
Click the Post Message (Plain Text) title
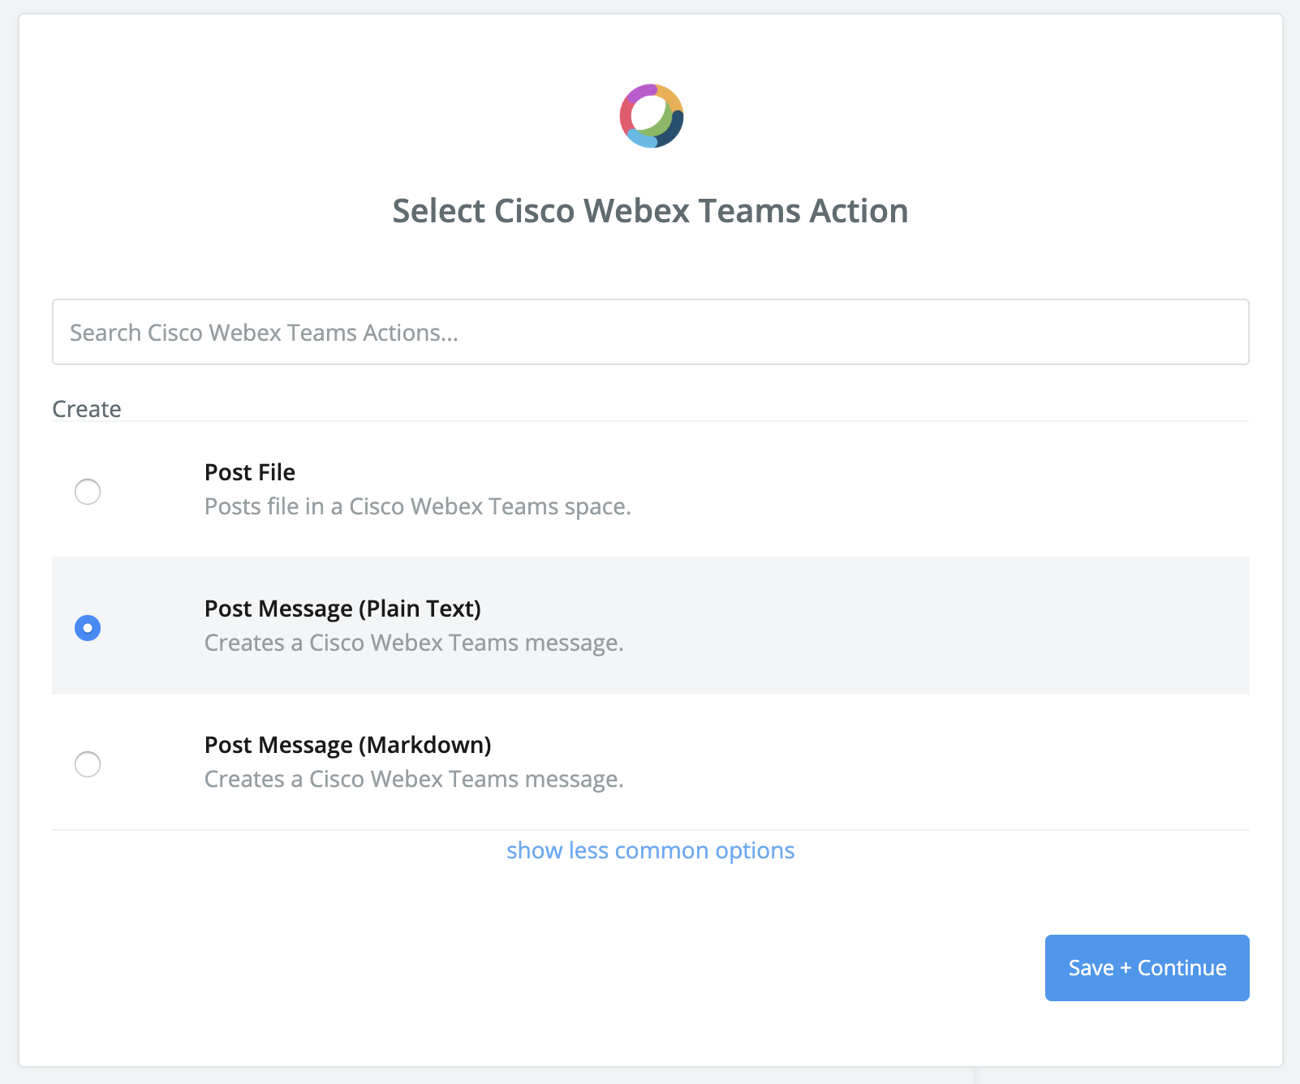coord(342,609)
